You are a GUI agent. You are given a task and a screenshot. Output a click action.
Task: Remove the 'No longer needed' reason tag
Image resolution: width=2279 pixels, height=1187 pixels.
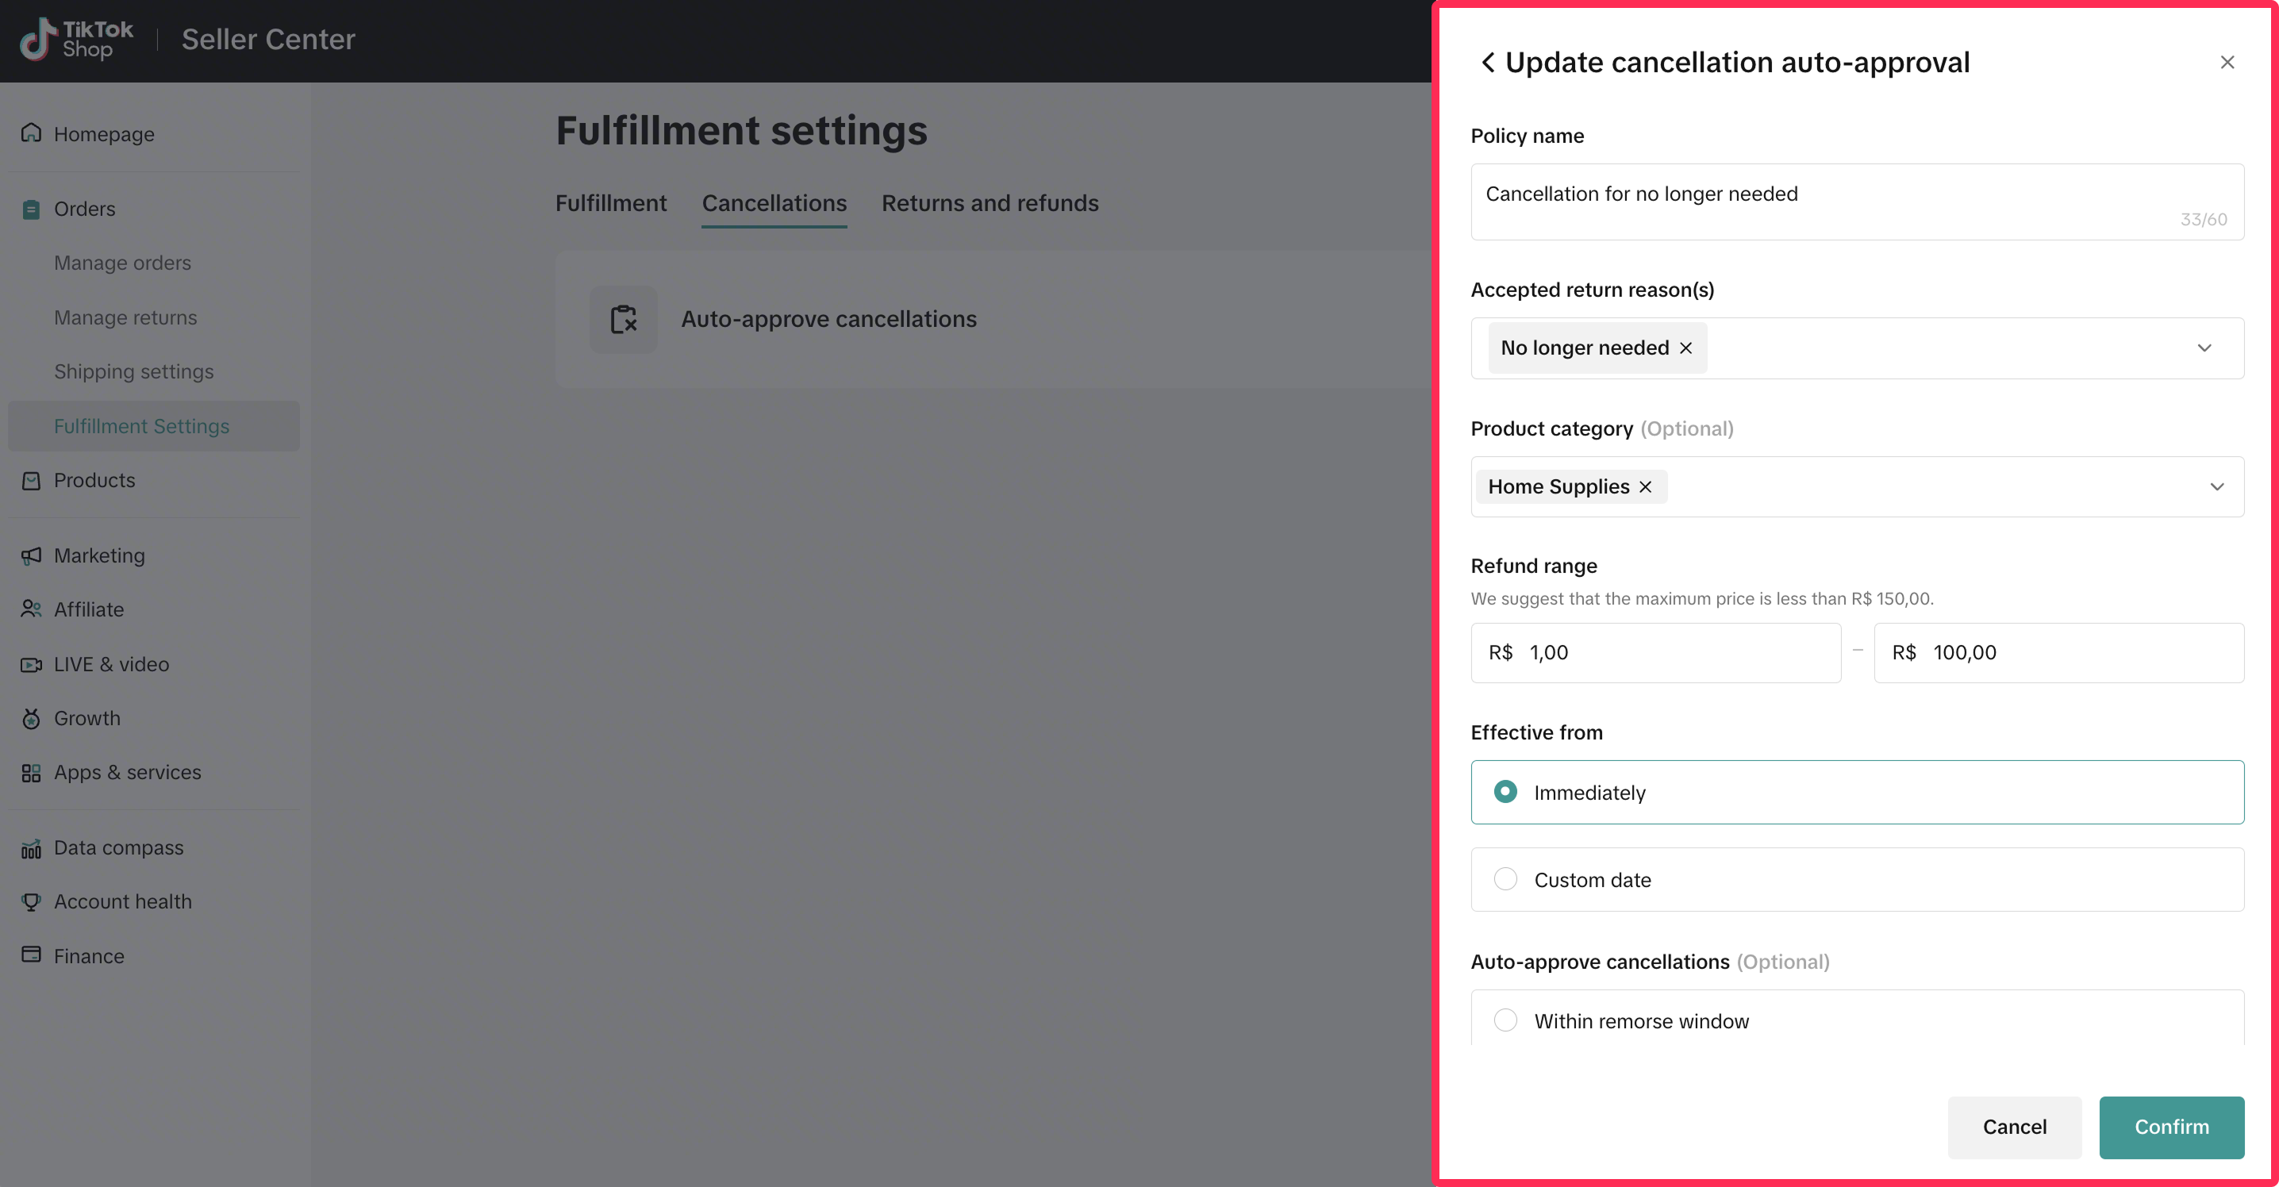pyautogui.click(x=1686, y=348)
